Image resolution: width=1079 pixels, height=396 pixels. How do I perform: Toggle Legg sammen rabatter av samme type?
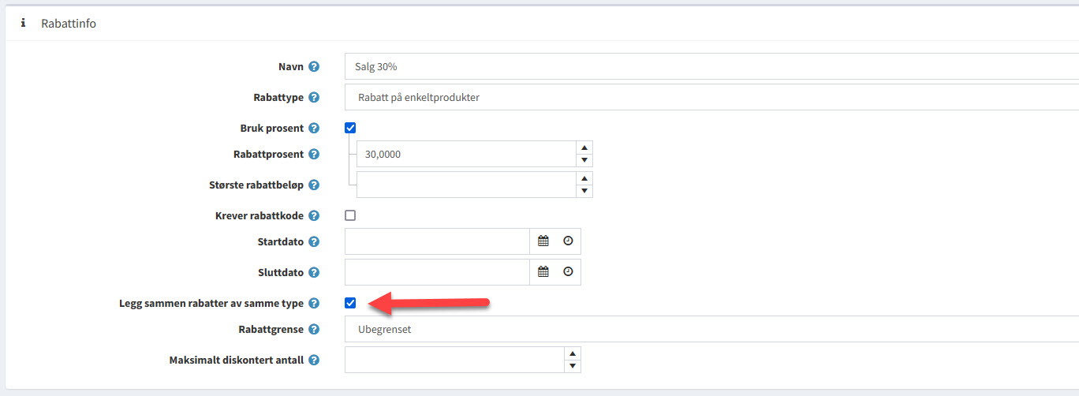[x=351, y=303]
